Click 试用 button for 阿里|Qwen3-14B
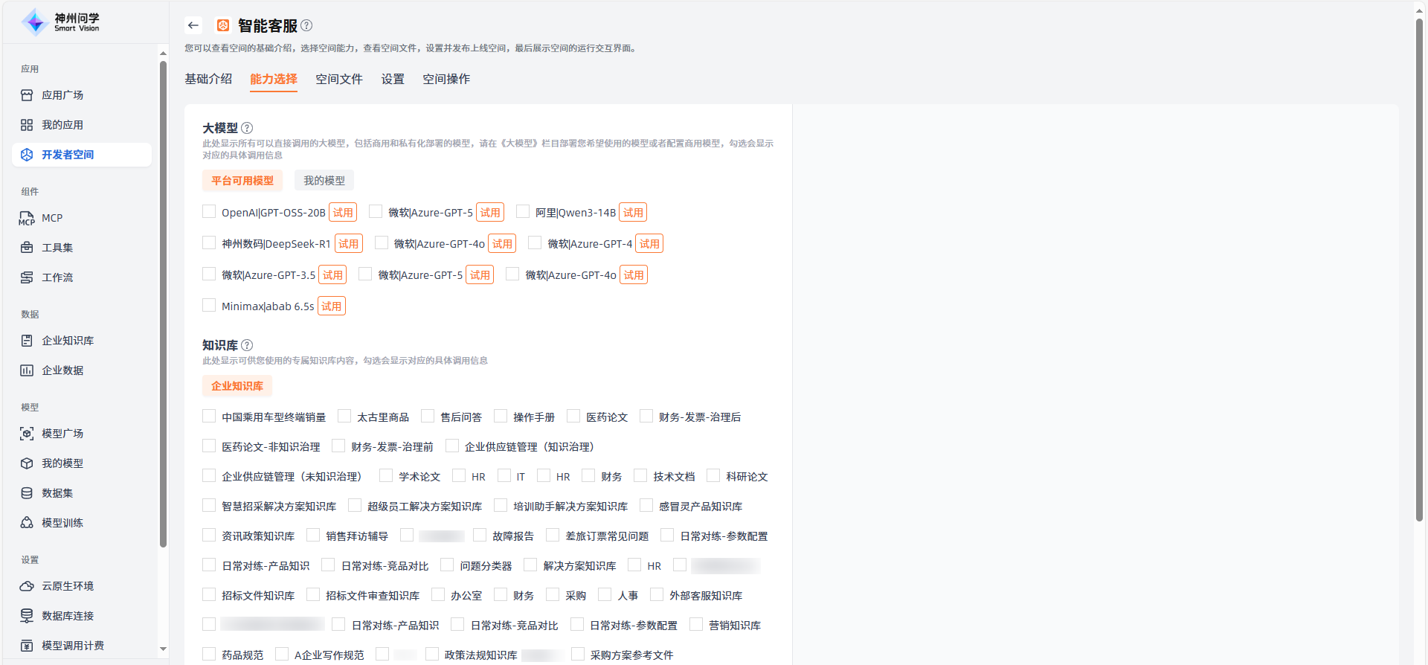 (x=633, y=213)
